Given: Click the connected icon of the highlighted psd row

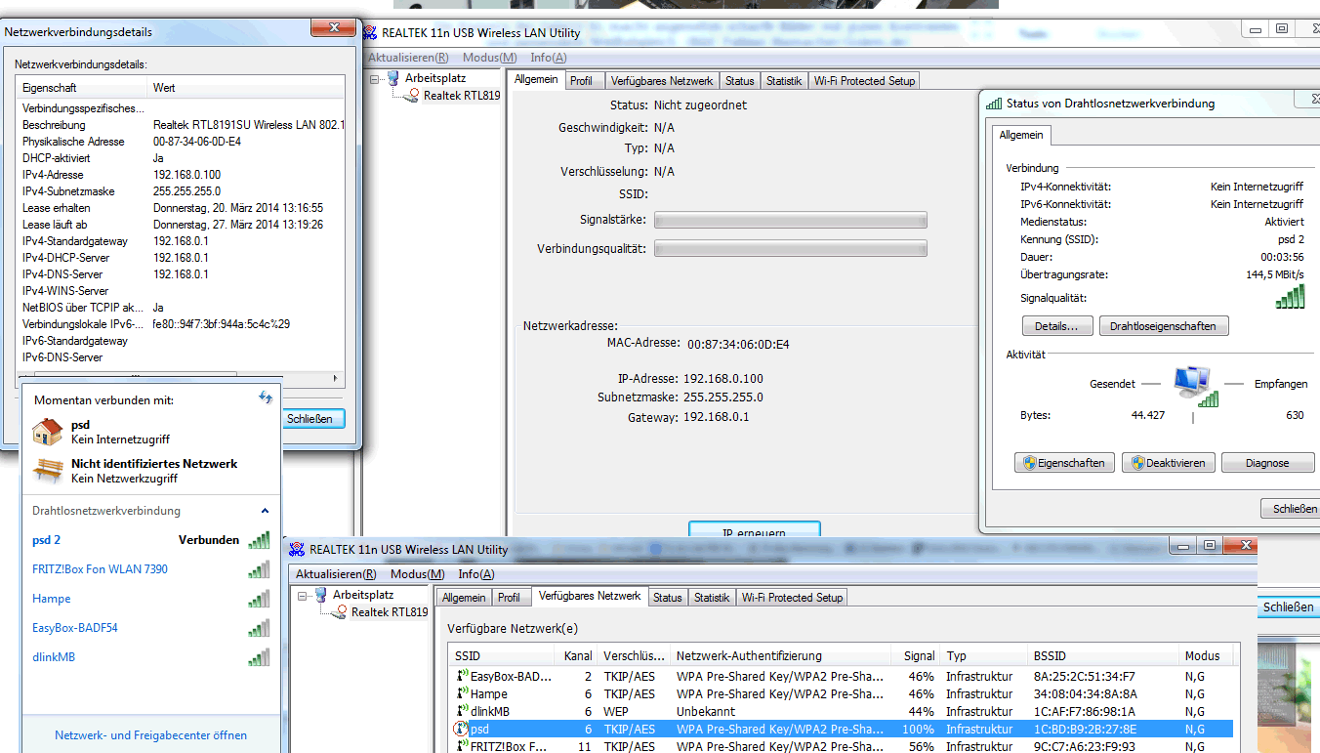Looking at the screenshot, I should click(462, 729).
